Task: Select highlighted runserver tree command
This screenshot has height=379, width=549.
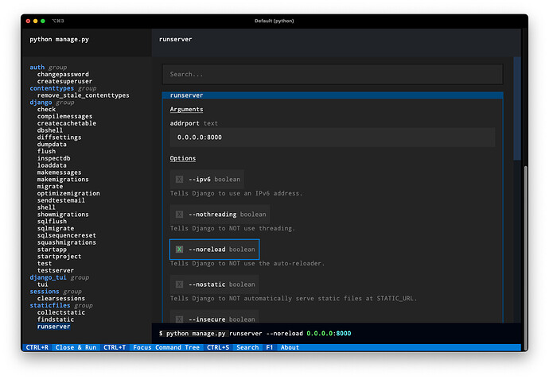Action: tap(53, 327)
